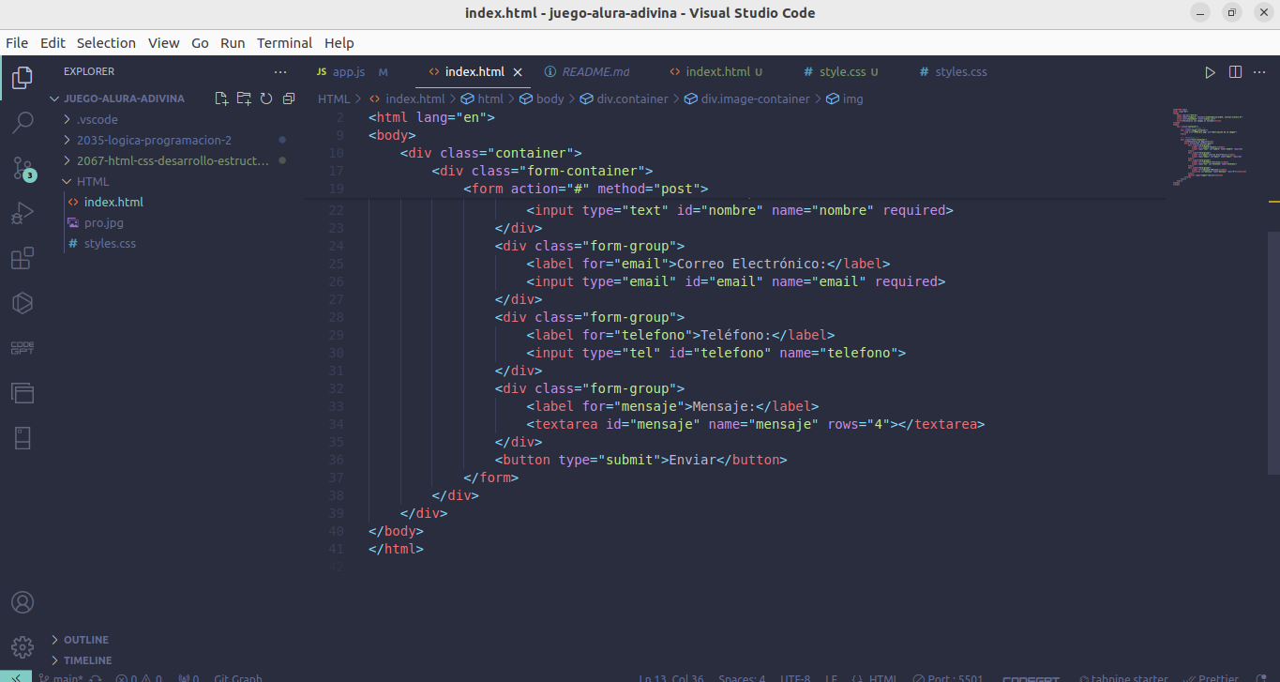Open editor more actions menu
Image resolution: width=1280 pixels, height=682 pixels.
click(x=1260, y=72)
